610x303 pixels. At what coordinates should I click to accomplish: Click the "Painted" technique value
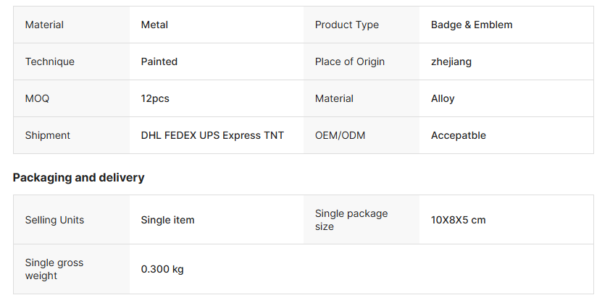[x=159, y=61]
